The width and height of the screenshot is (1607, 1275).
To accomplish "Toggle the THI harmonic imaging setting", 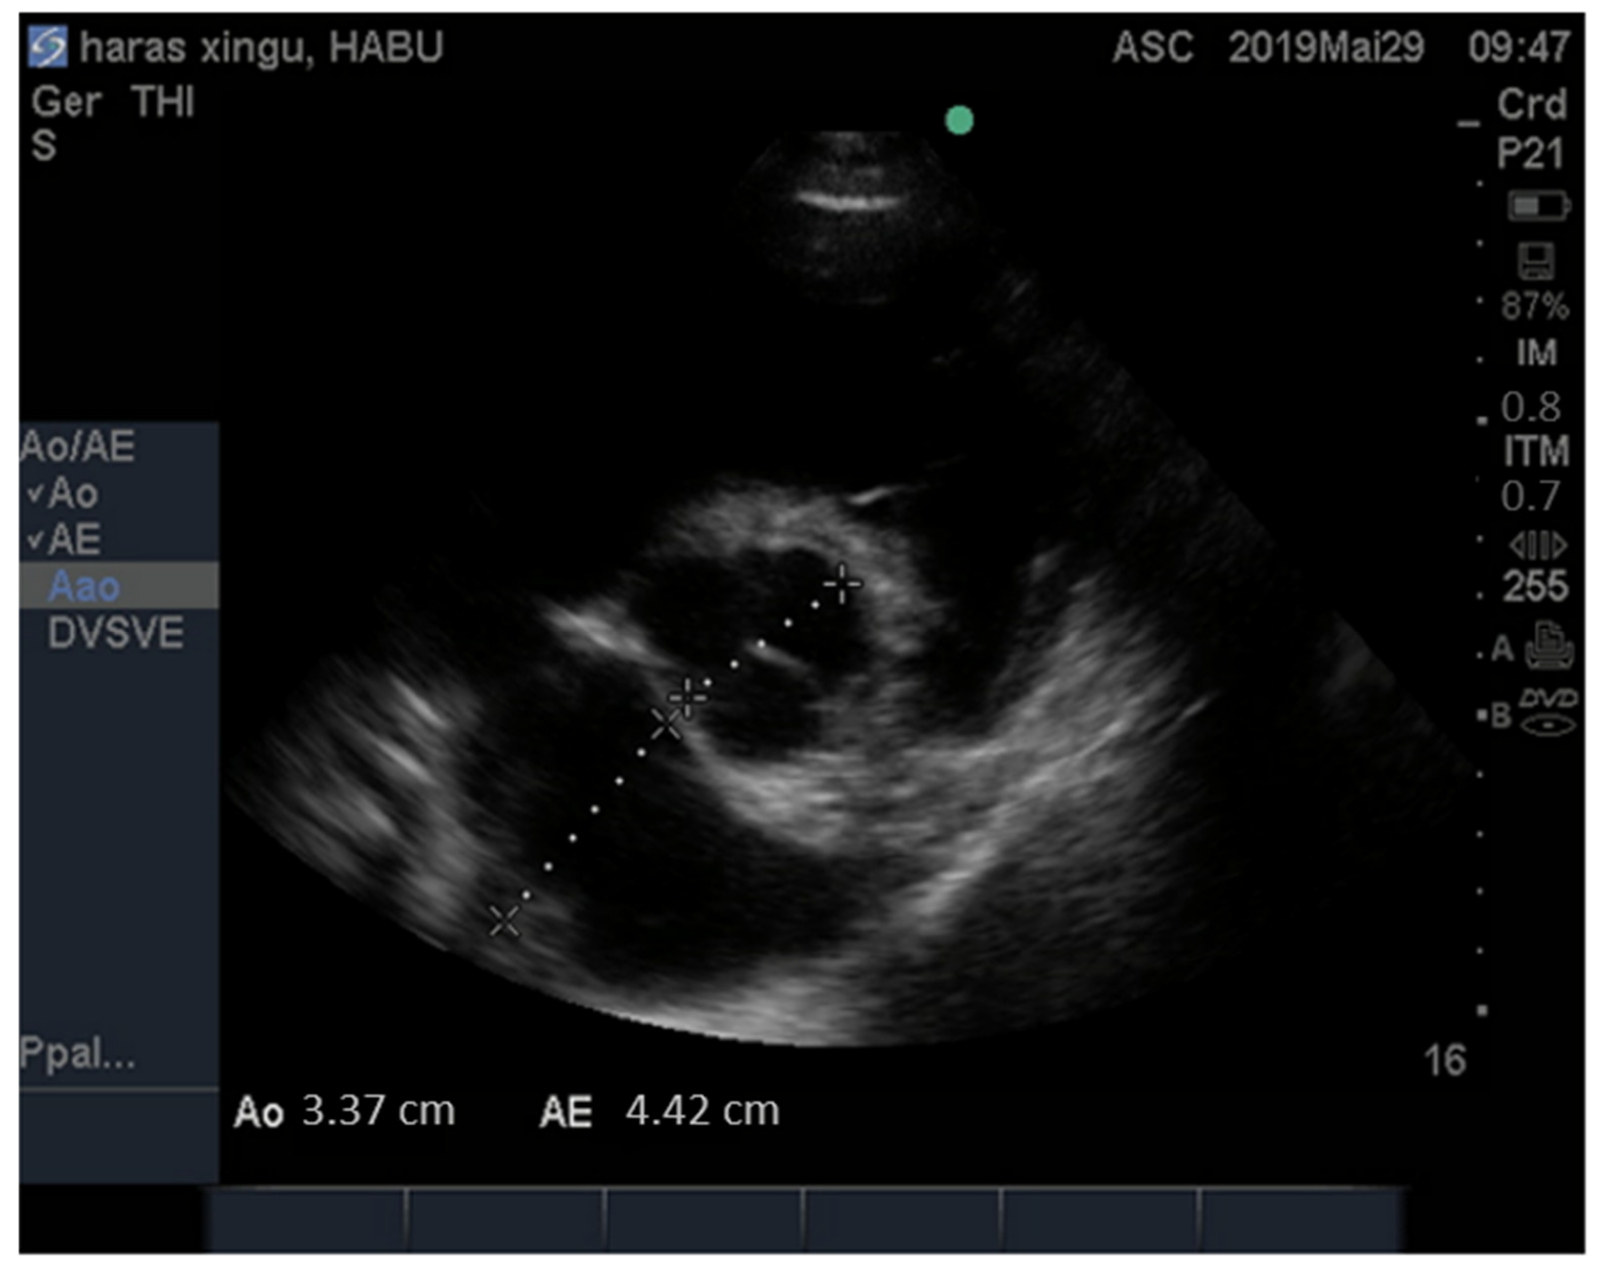I will click(162, 102).
